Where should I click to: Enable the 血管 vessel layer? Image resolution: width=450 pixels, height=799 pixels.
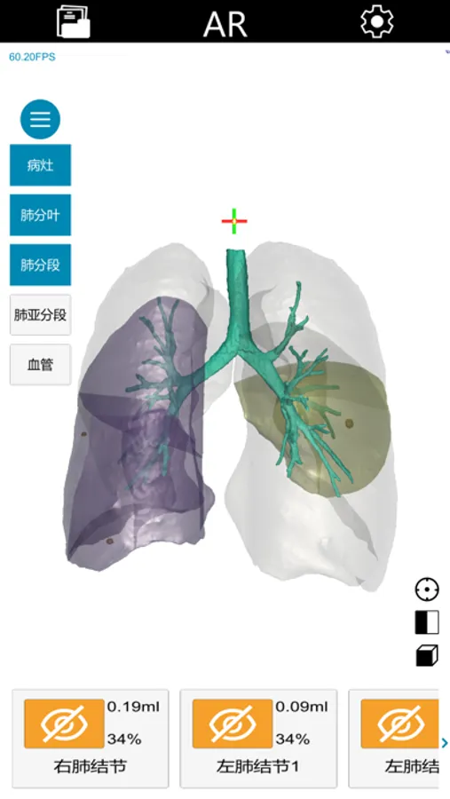(x=40, y=365)
